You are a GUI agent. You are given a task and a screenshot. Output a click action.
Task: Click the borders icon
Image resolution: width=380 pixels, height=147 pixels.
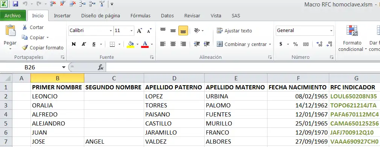pyautogui.click(x=112, y=44)
